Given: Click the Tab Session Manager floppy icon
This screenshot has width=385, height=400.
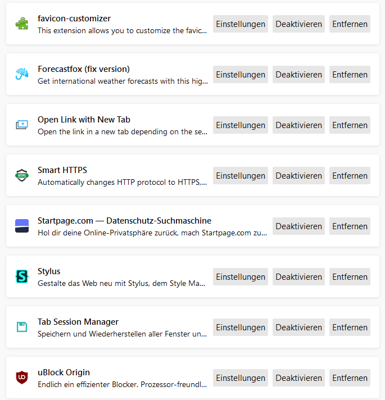Looking at the screenshot, I should tap(22, 328).
